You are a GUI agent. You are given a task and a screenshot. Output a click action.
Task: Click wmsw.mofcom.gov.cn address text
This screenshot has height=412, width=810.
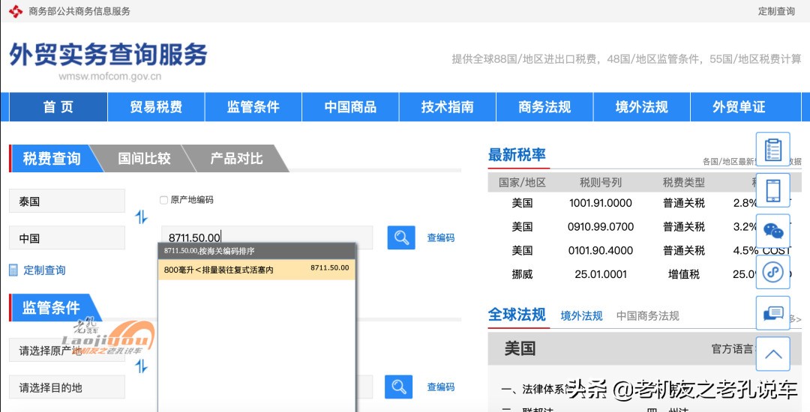click(x=109, y=77)
